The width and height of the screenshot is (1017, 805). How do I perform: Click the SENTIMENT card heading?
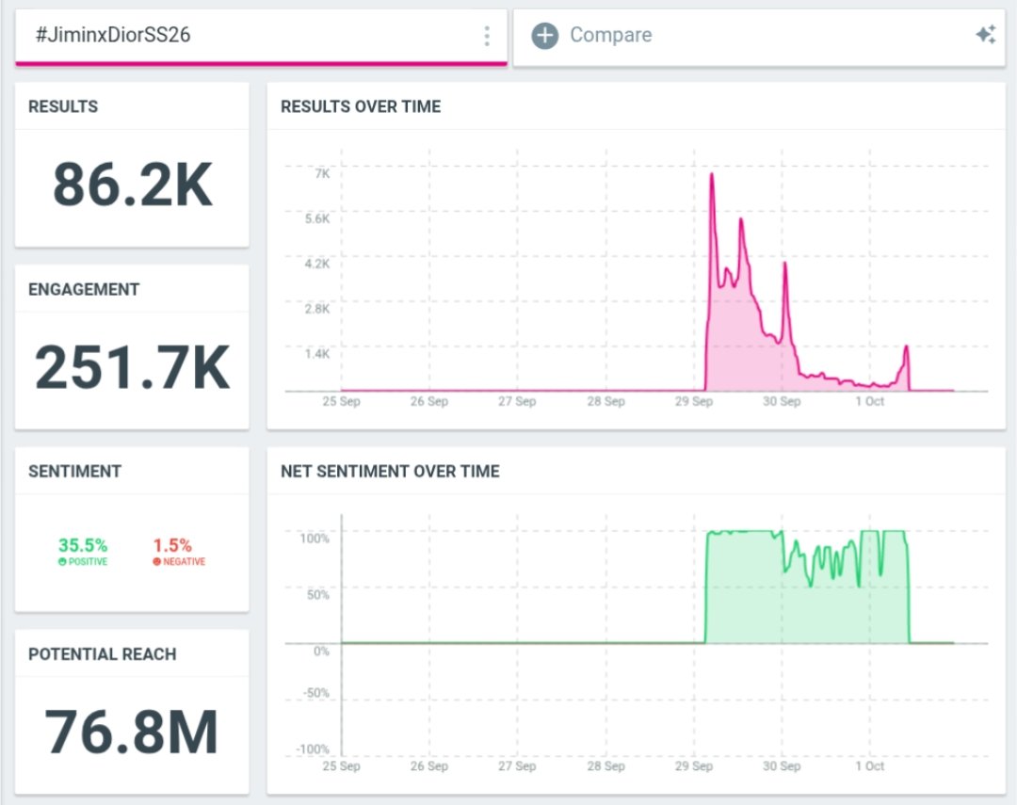74,471
